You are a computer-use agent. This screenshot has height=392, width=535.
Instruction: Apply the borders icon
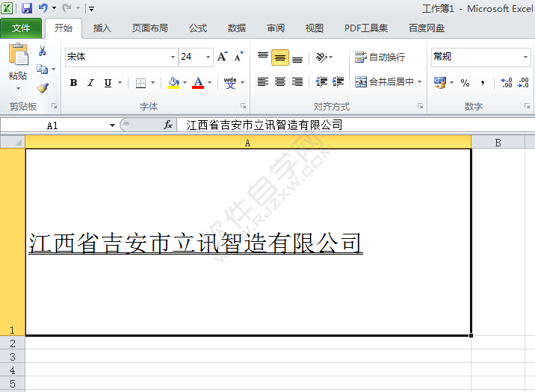coord(140,82)
